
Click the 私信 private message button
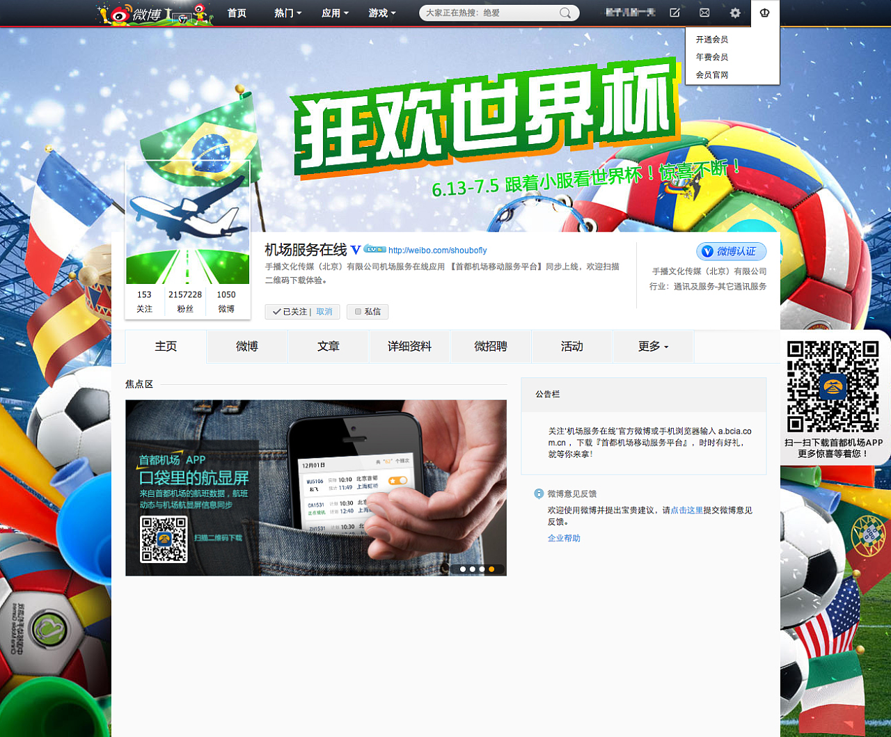[x=368, y=312]
